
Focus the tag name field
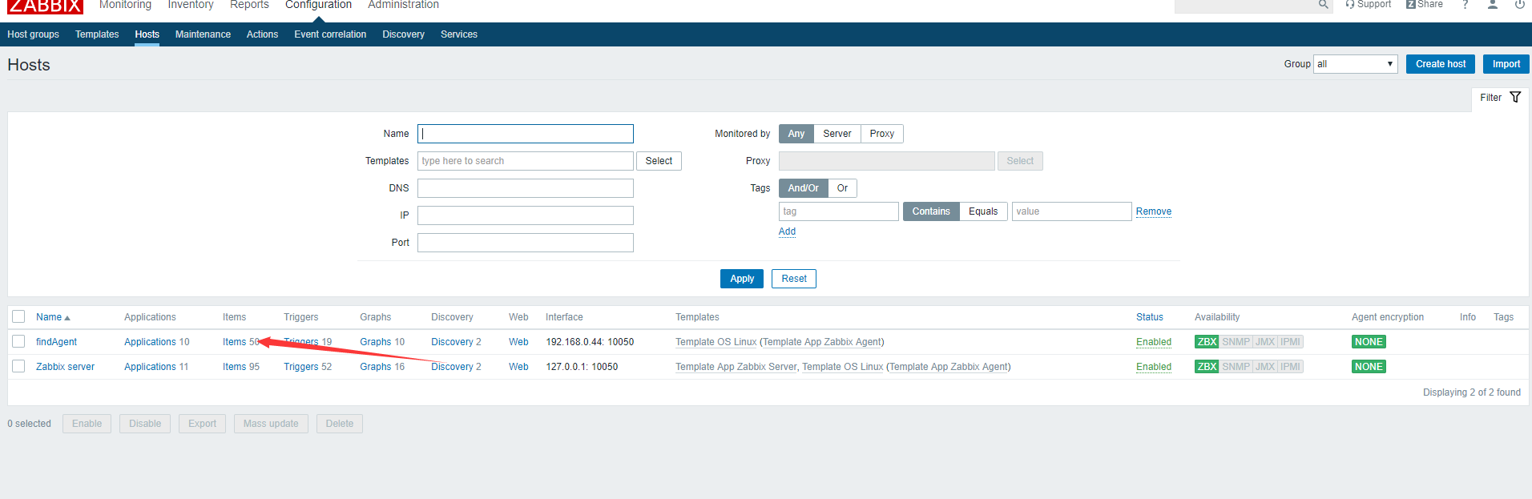[839, 211]
